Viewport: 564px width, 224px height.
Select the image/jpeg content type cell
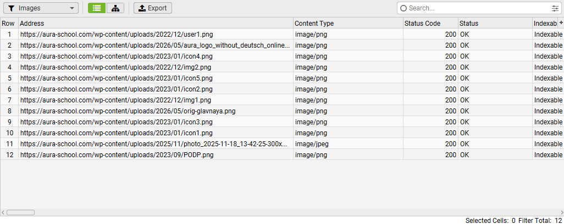[x=348, y=143]
